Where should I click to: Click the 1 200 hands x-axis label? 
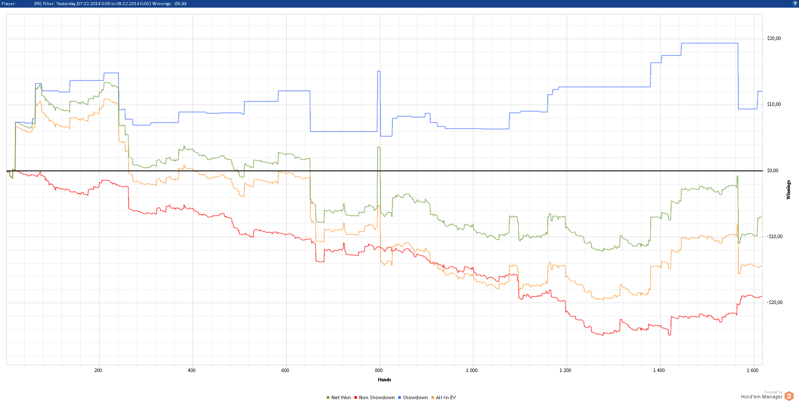point(565,370)
